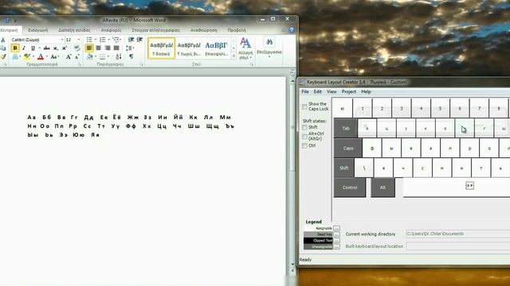The height and width of the screenshot is (286, 510).
Task: Center the text in Word
Action: [x=98, y=48]
